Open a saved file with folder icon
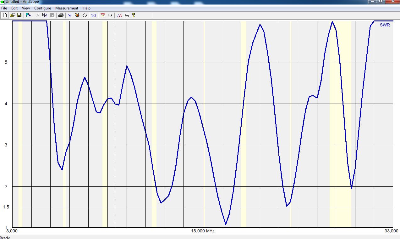Screen dimensions: 400x239 (12, 15)
